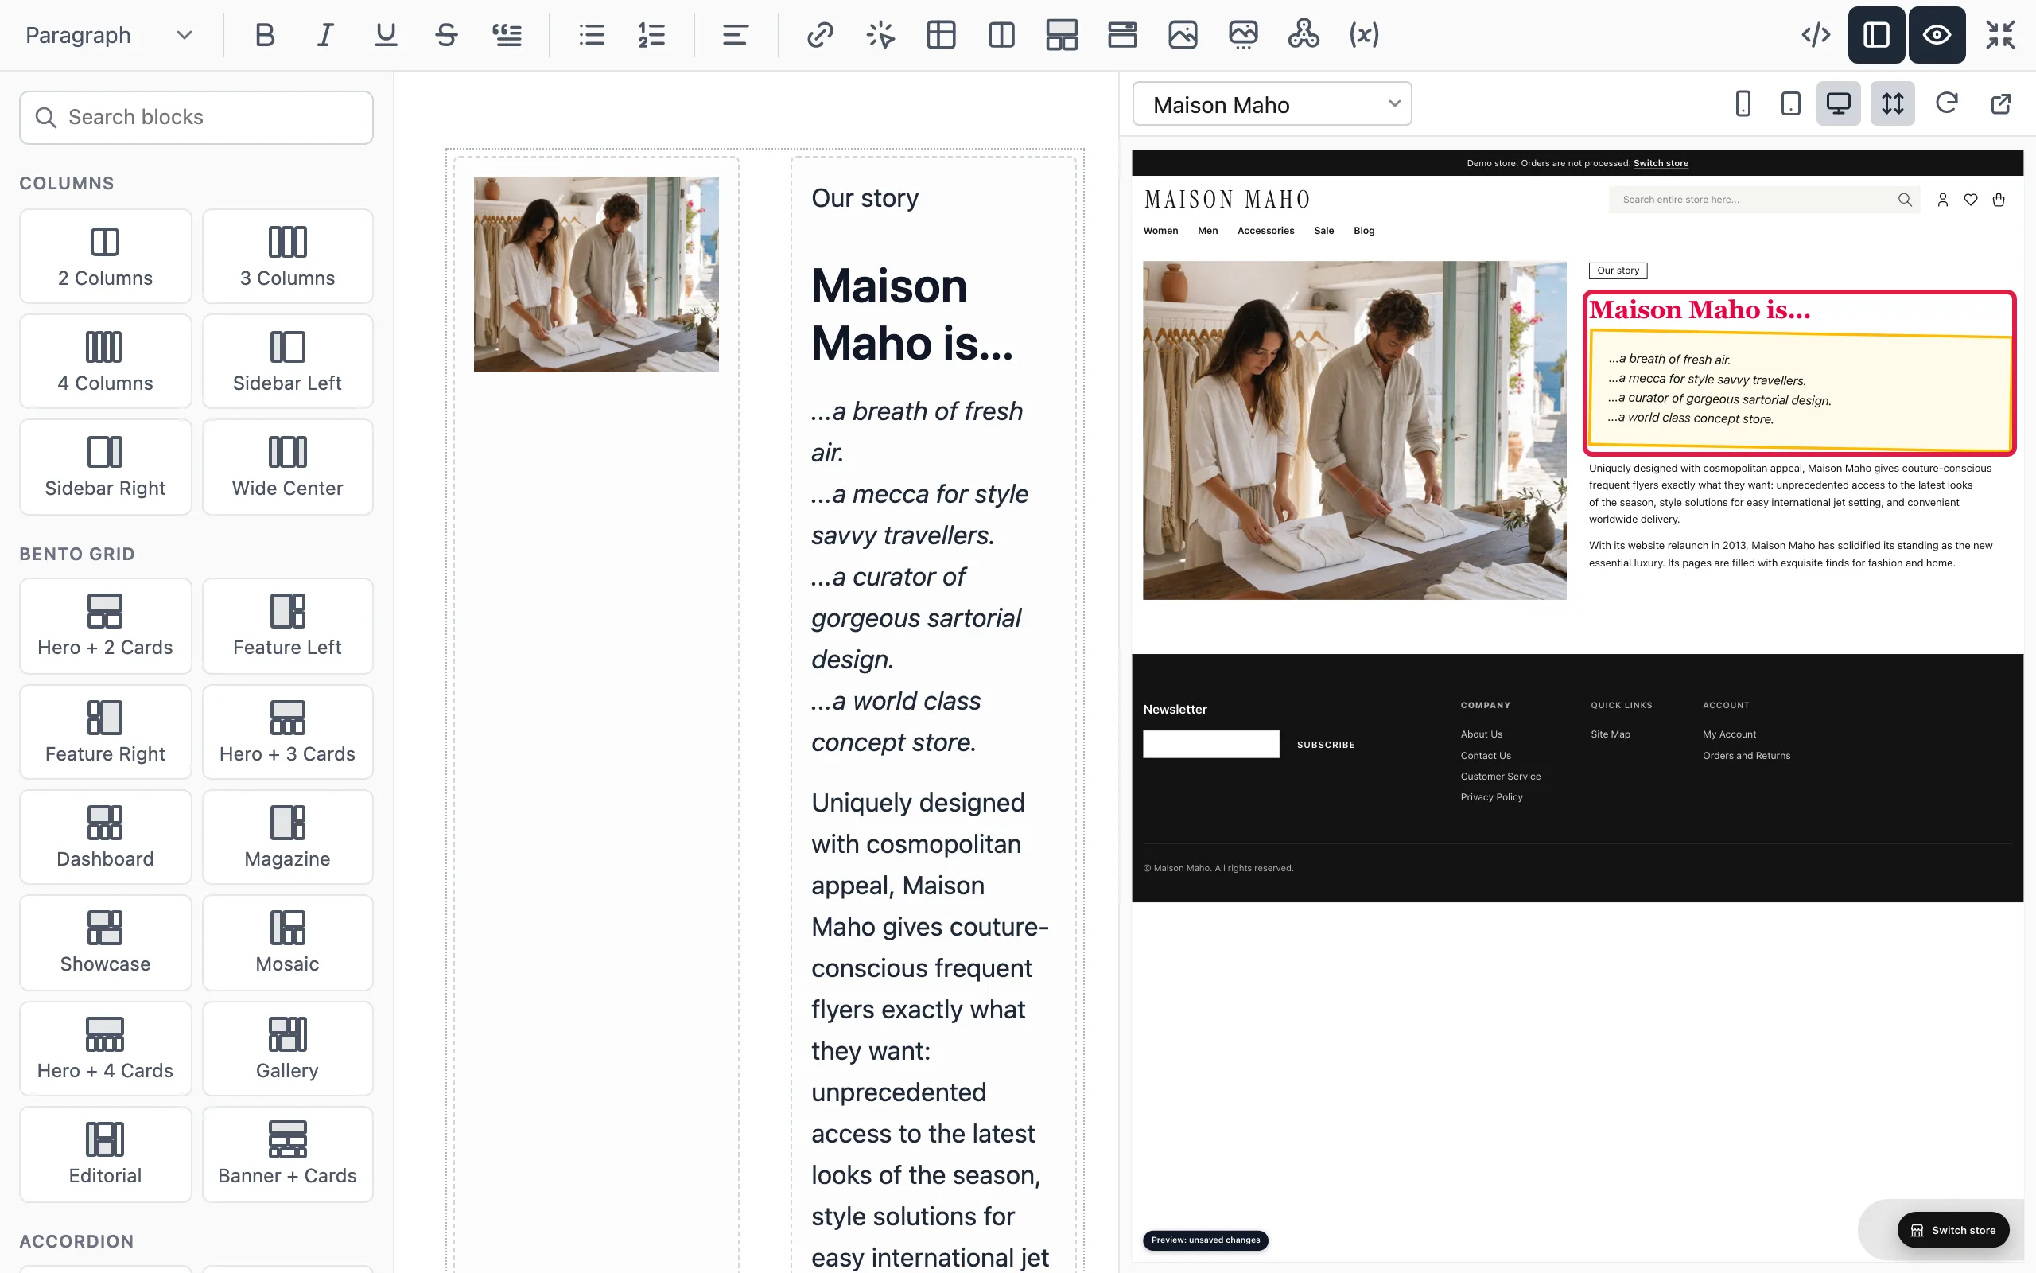Refresh the preview
The width and height of the screenshot is (2036, 1273).
point(1947,103)
